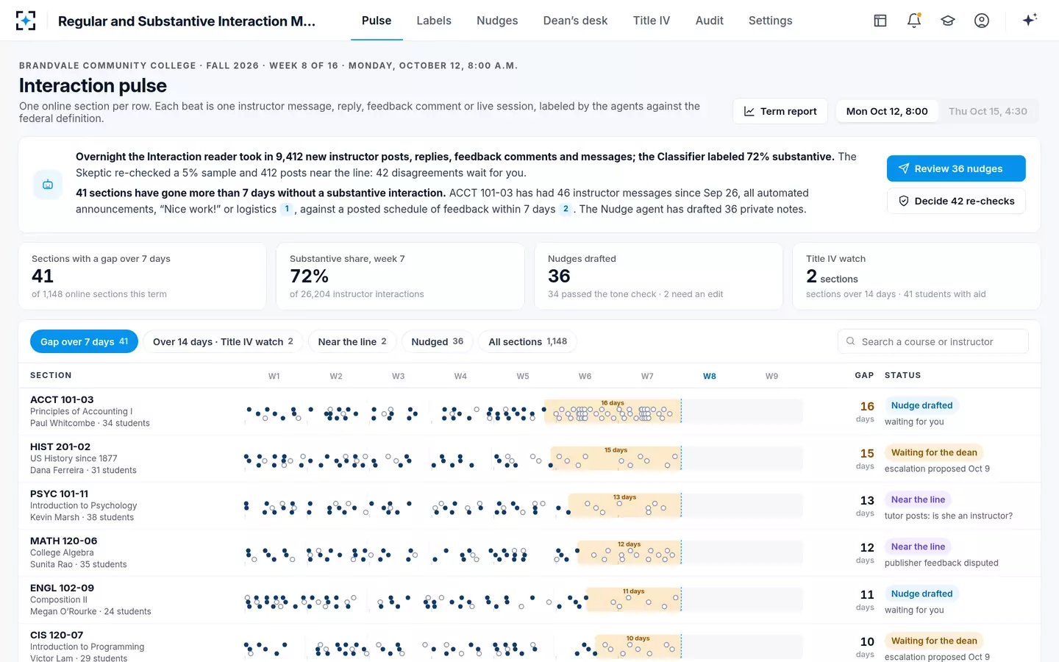Click Nudge drafted status for ACCT 101-03
Image resolution: width=1059 pixels, height=662 pixels.
point(921,405)
